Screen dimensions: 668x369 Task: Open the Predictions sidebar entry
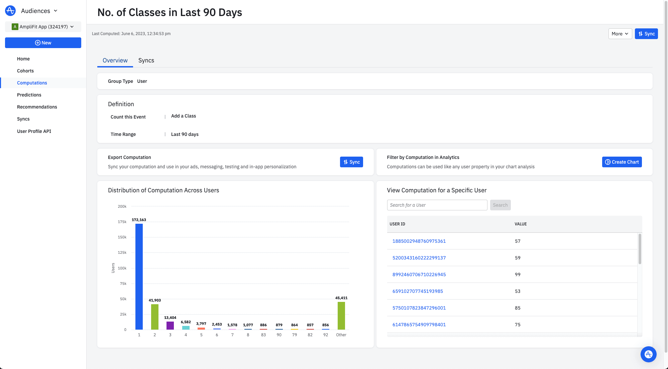(x=29, y=95)
